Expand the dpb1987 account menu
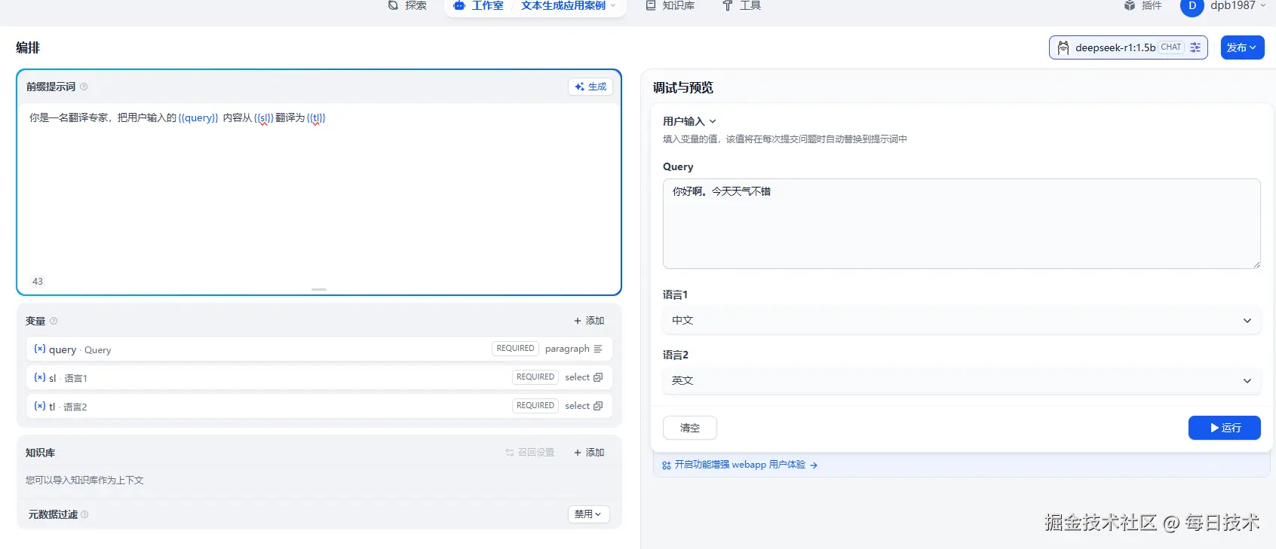The image size is (1276, 549). [1238, 5]
